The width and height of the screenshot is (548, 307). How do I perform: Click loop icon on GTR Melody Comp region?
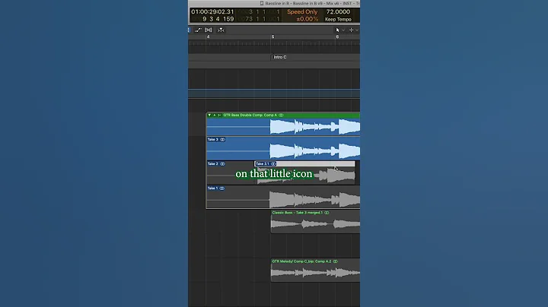pos(335,261)
